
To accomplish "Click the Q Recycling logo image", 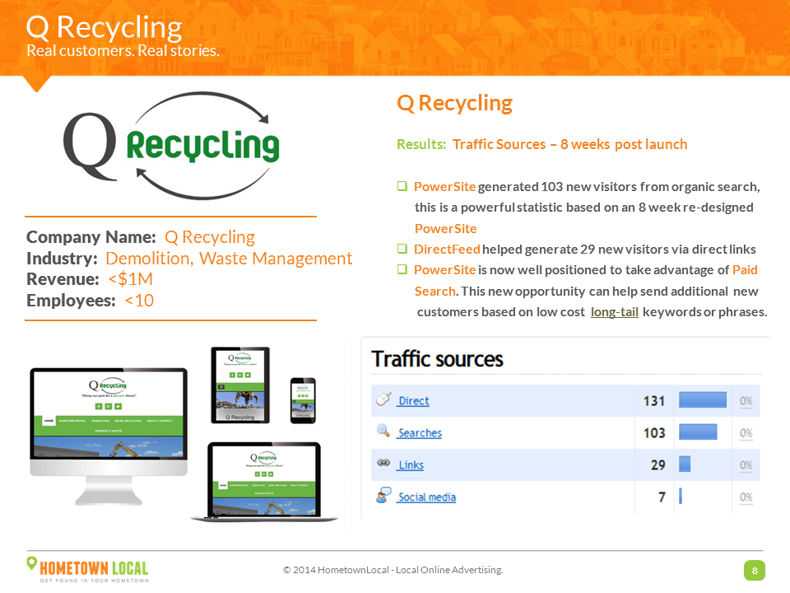I will point(172,146).
